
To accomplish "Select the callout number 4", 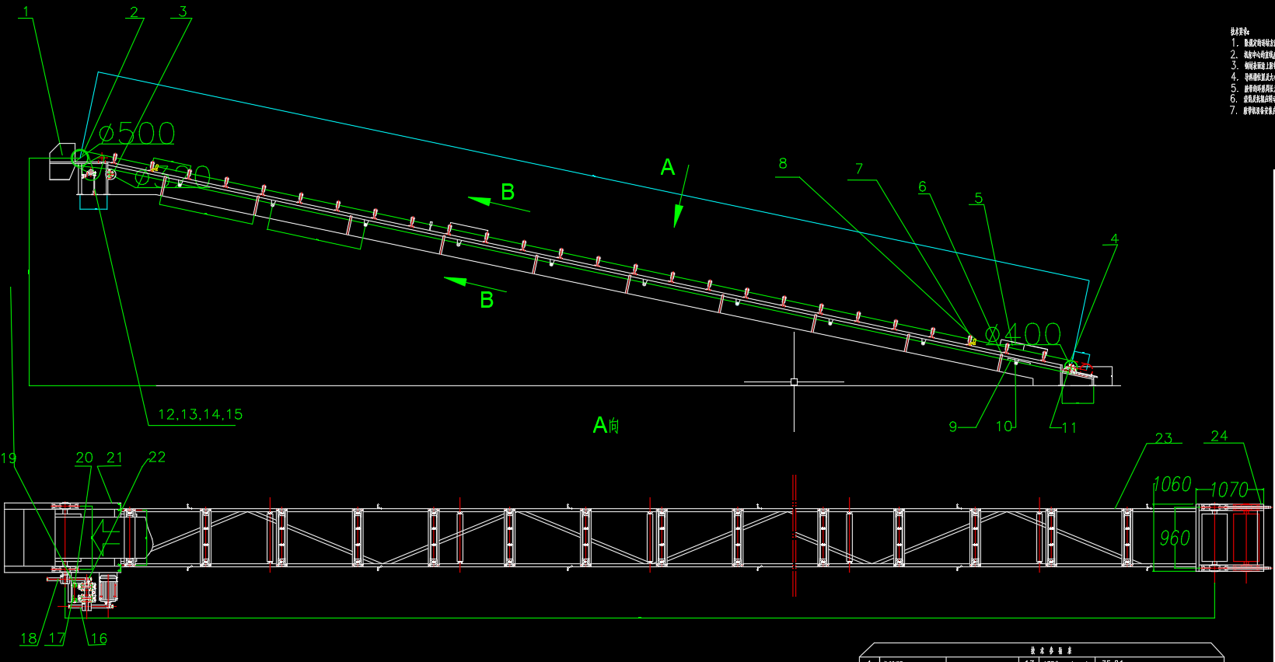I will coord(1114,239).
